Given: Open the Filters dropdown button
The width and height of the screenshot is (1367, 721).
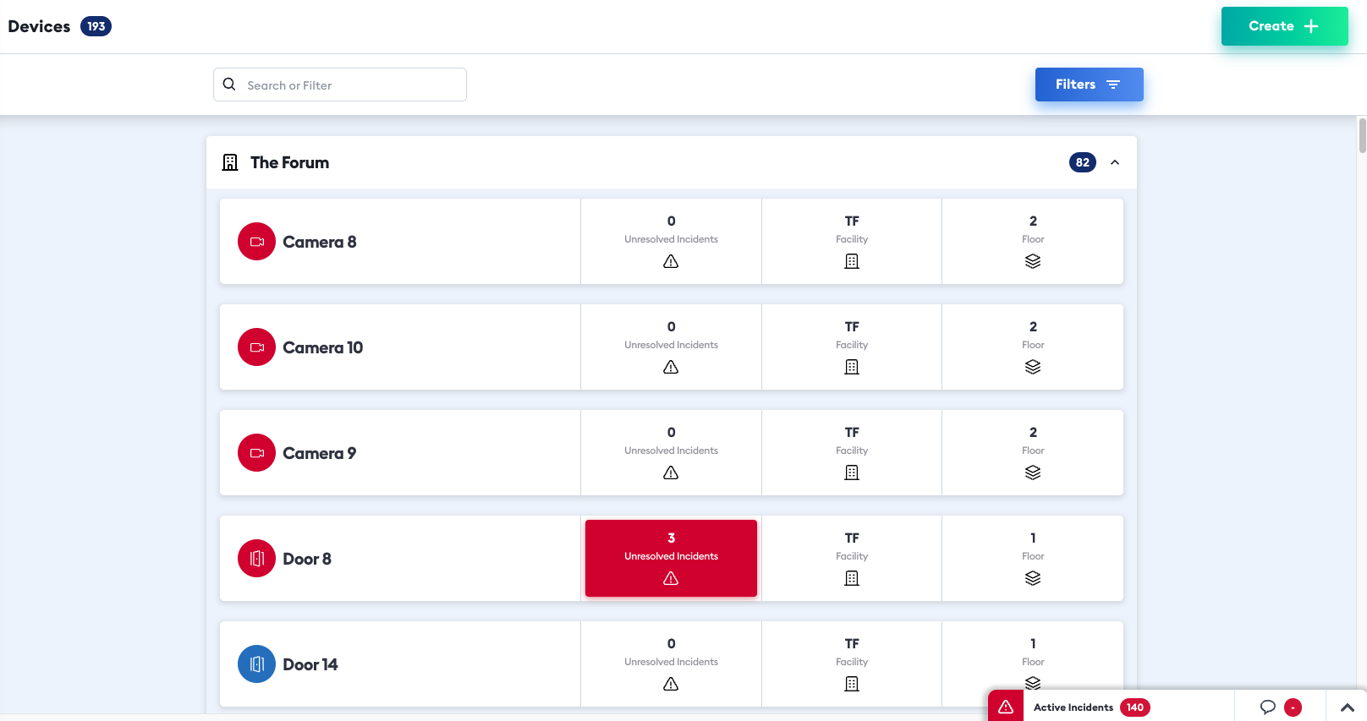Looking at the screenshot, I should point(1090,85).
